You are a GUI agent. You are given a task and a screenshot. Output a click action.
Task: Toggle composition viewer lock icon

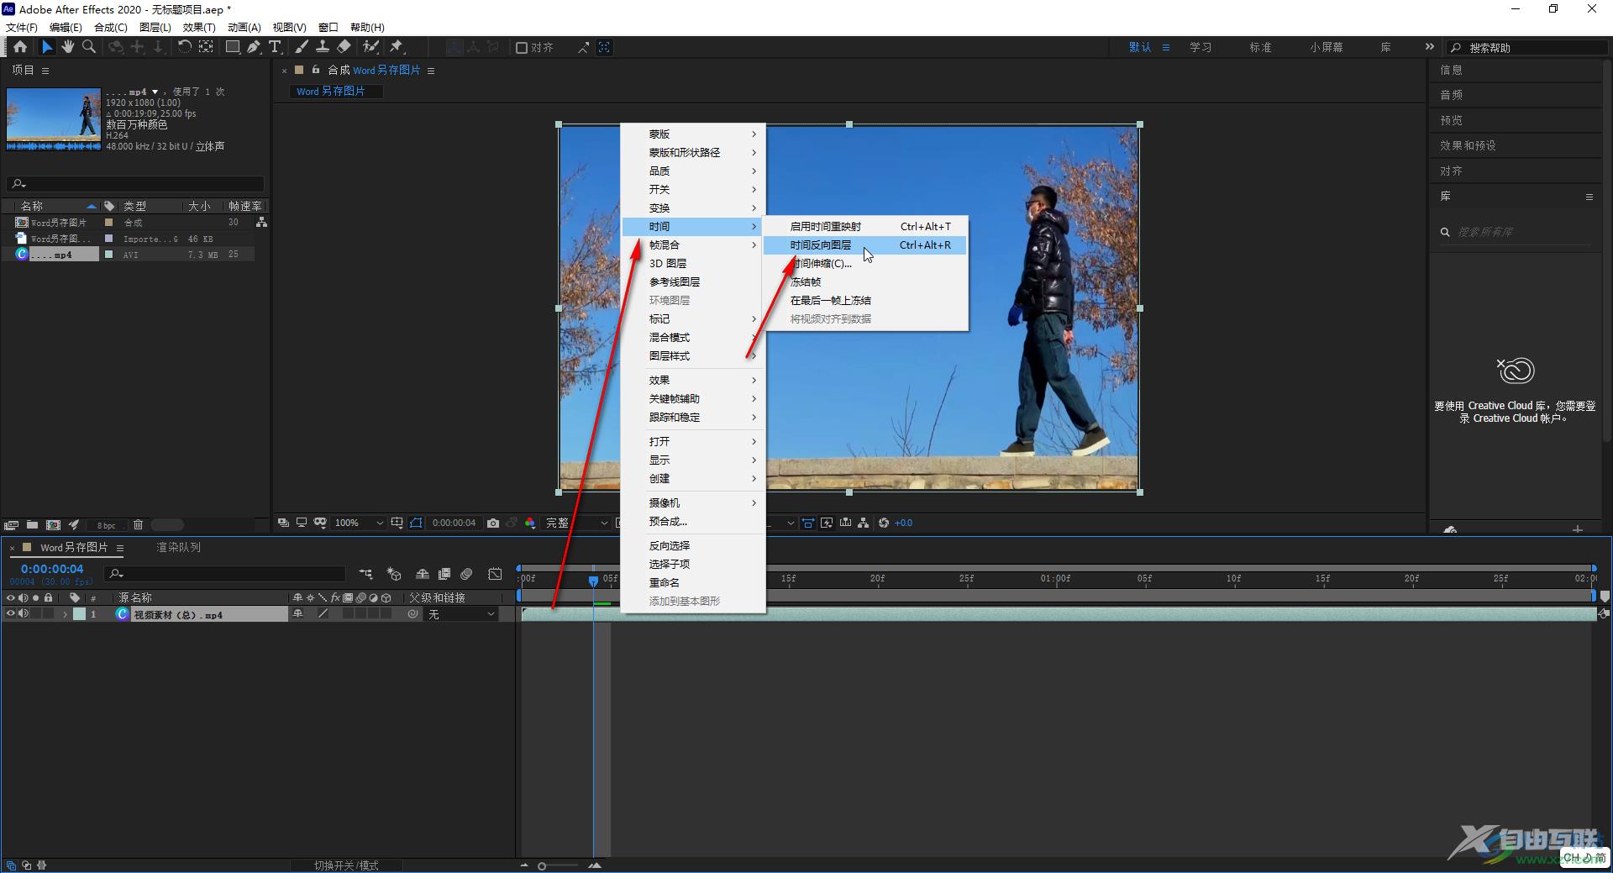coord(316,70)
